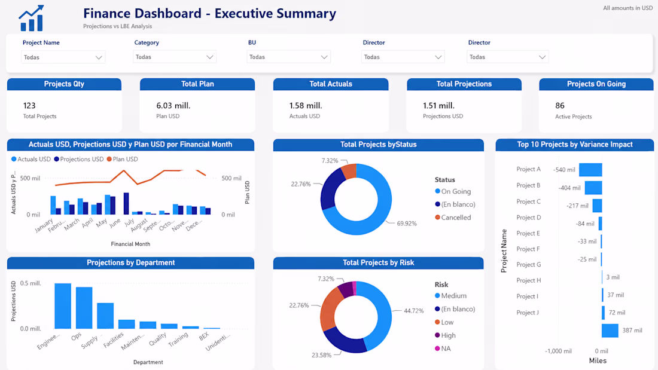
Task: Select the Ops department bar
Action: [x=84, y=307]
